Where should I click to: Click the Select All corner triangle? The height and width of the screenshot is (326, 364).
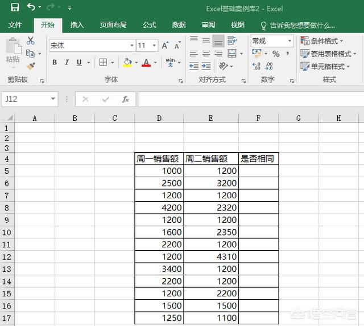[x=9, y=118]
